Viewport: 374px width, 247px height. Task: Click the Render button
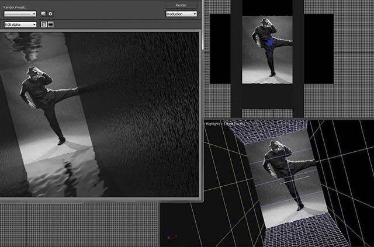[181, 5]
